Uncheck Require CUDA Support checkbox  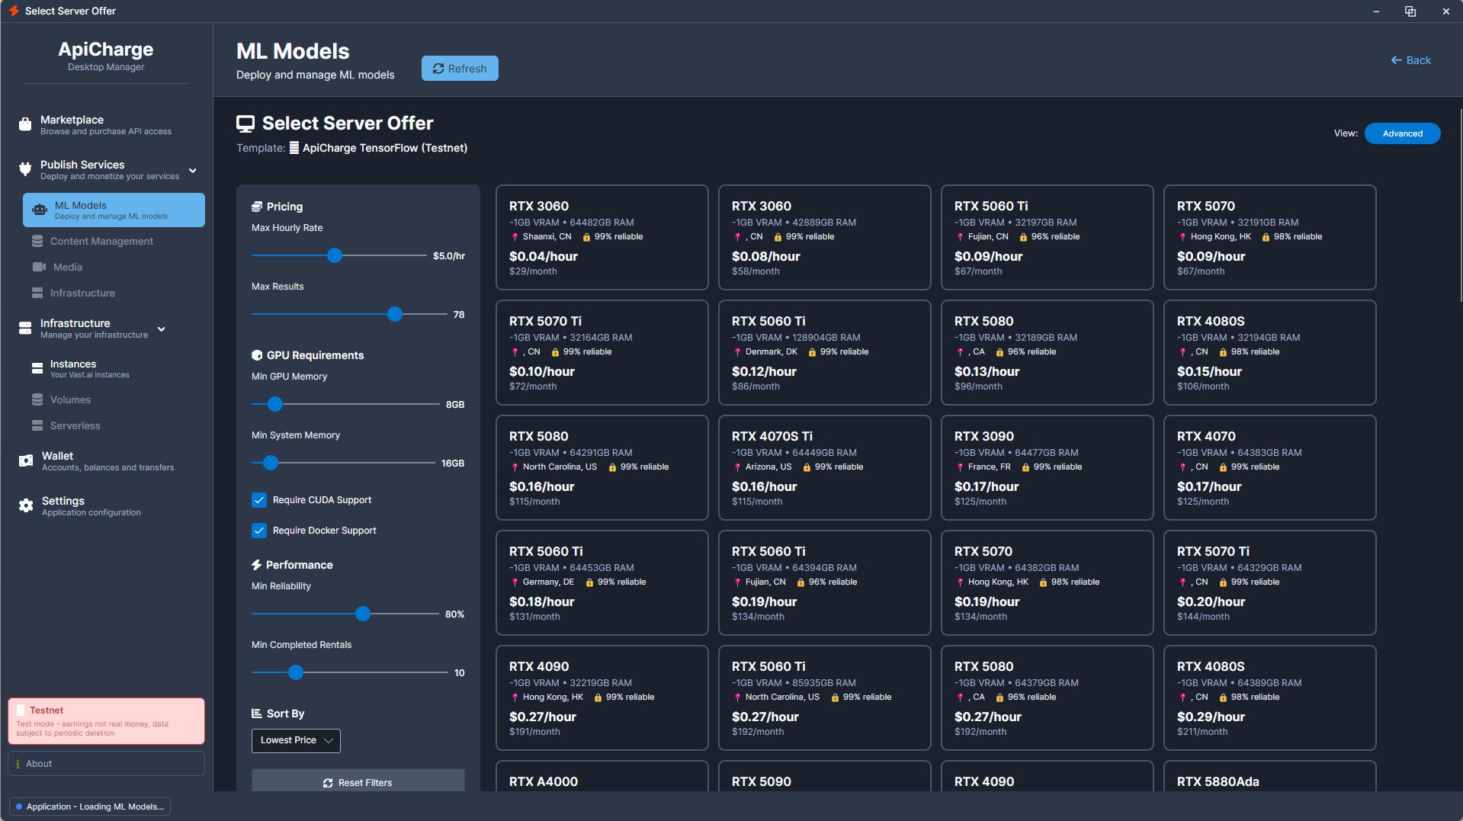[259, 500]
